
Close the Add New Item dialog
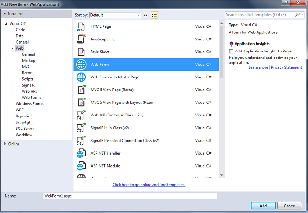coord(298,3)
